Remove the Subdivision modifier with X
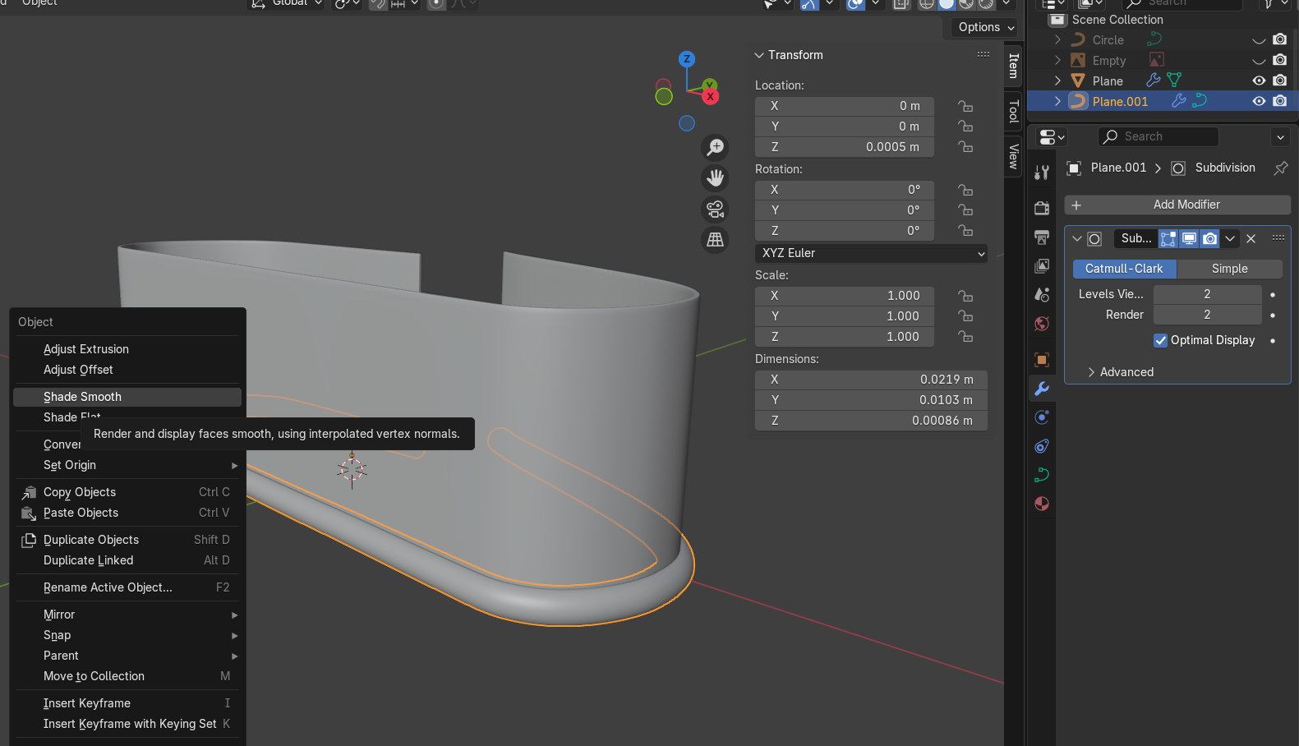Image resolution: width=1299 pixels, height=746 pixels. pyautogui.click(x=1251, y=238)
